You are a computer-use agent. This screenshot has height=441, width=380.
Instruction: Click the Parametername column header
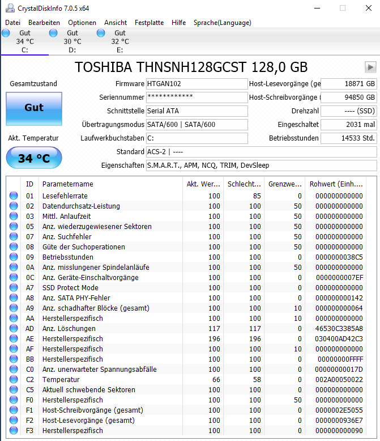(x=111, y=184)
